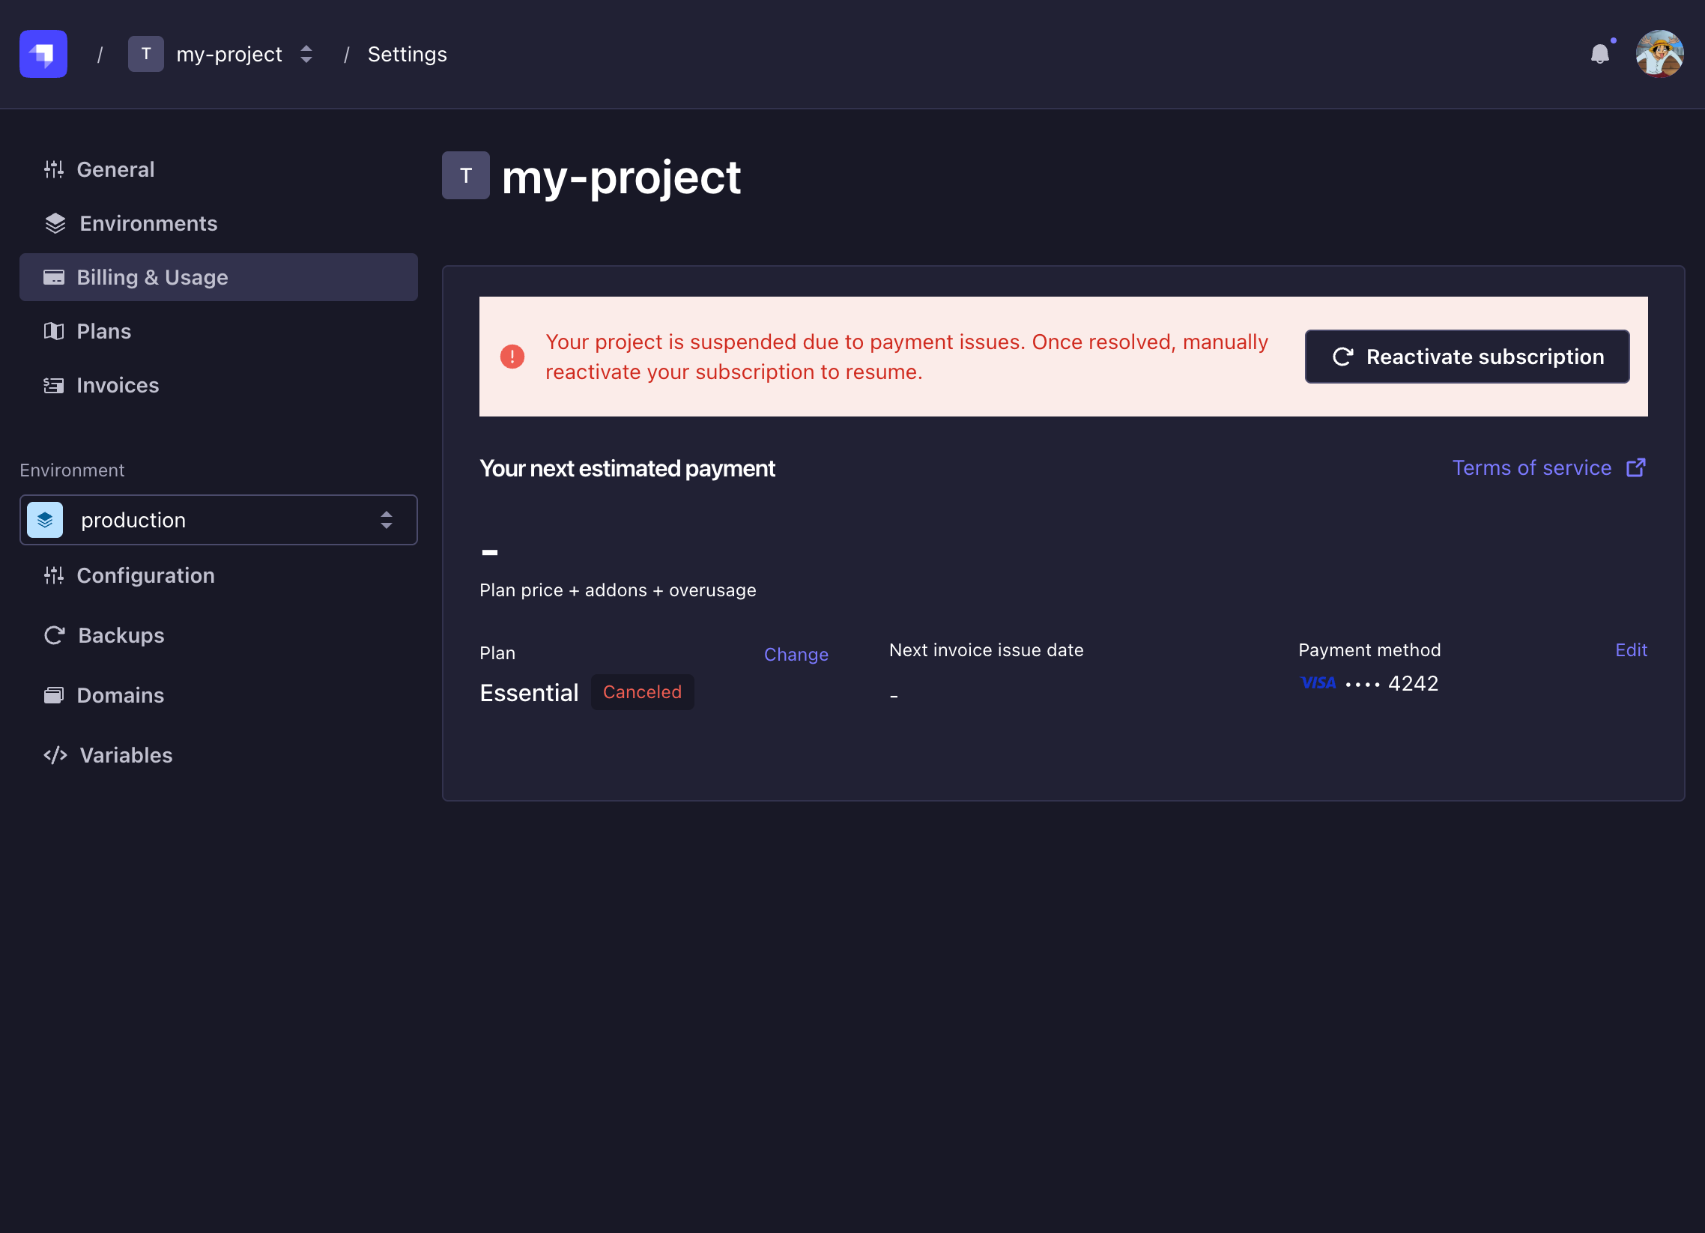Click the production dropdown chevron arrows
The width and height of the screenshot is (1705, 1233).
(x=387, y=521)
